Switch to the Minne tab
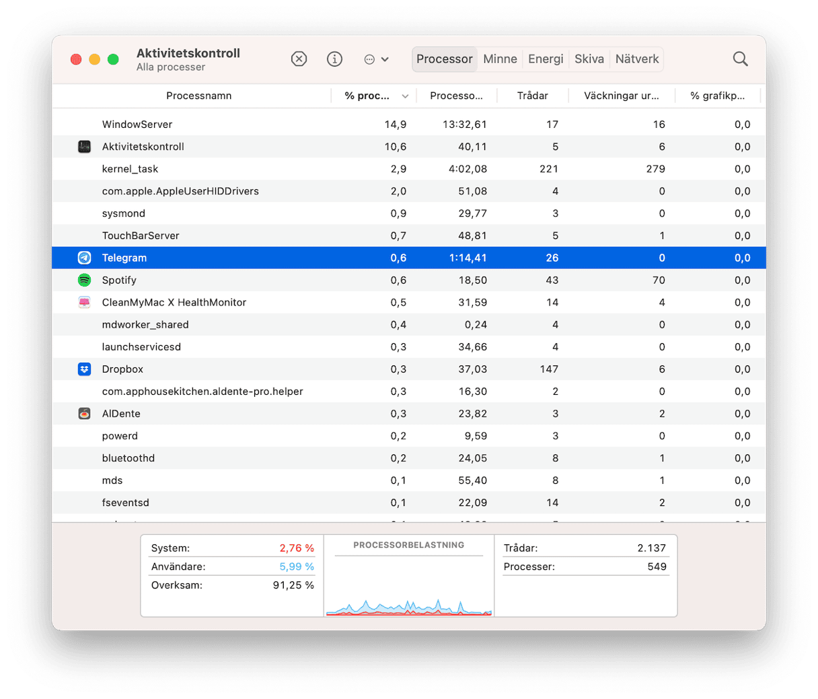Image resolution: width=818 pixels, height=699 pixels. click(500, 59)
